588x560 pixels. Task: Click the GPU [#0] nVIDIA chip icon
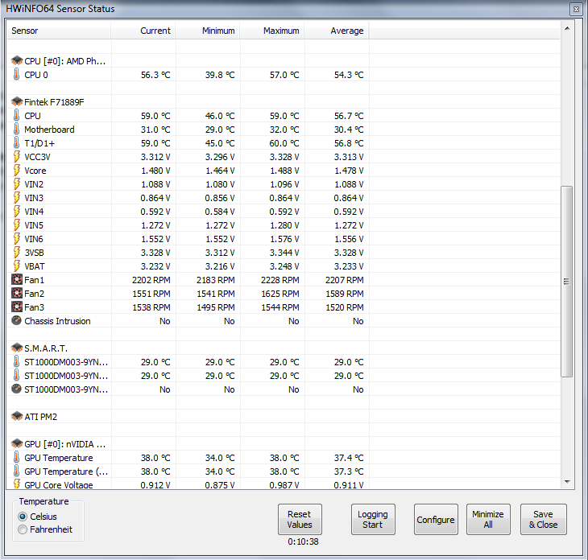[17, 443]
